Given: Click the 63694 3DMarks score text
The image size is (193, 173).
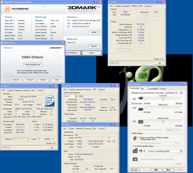Looking at the screenshot, I should 33,57.
